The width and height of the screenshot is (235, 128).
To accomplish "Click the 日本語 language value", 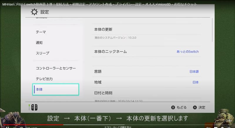I will click(194, 71).
